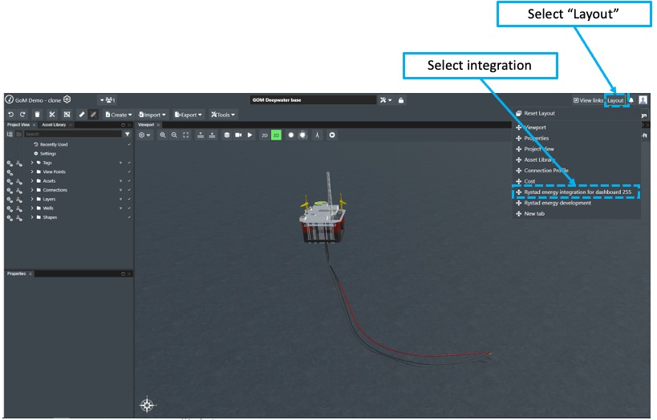Open notifications bell icon
The height and width of the screenshot is (420, 657).
pyautogui.click(x=631, y=100)
